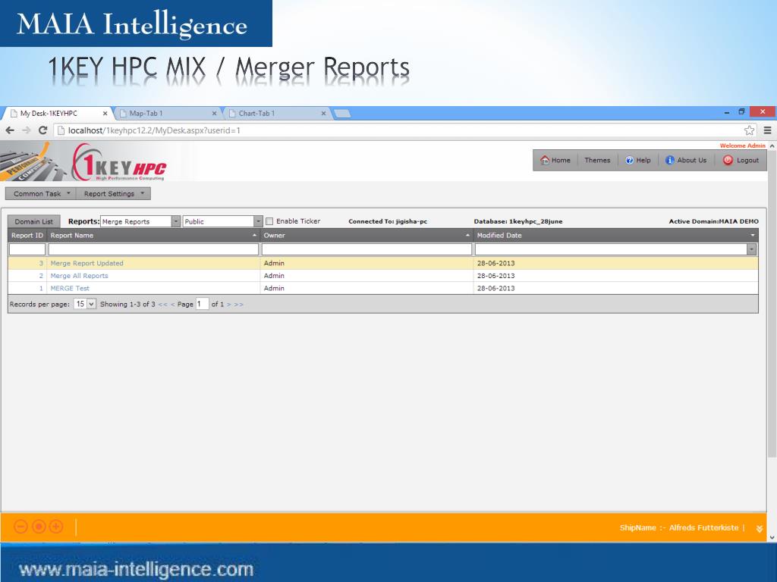
Task: Click the minus circle icon in orange bar
Action: pyautogui.click(x=20, y=527)
